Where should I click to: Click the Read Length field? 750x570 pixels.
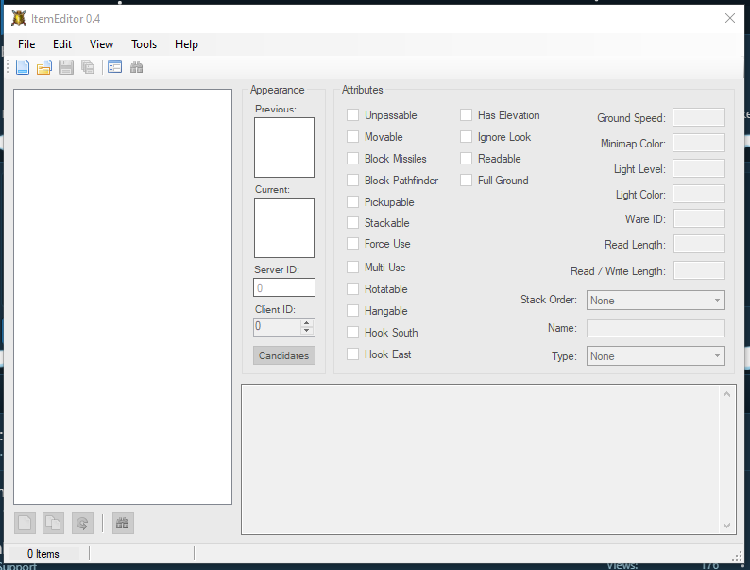(699, 244)
